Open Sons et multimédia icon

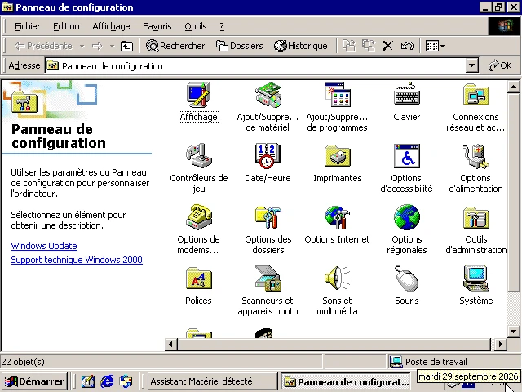coord(337,278)
